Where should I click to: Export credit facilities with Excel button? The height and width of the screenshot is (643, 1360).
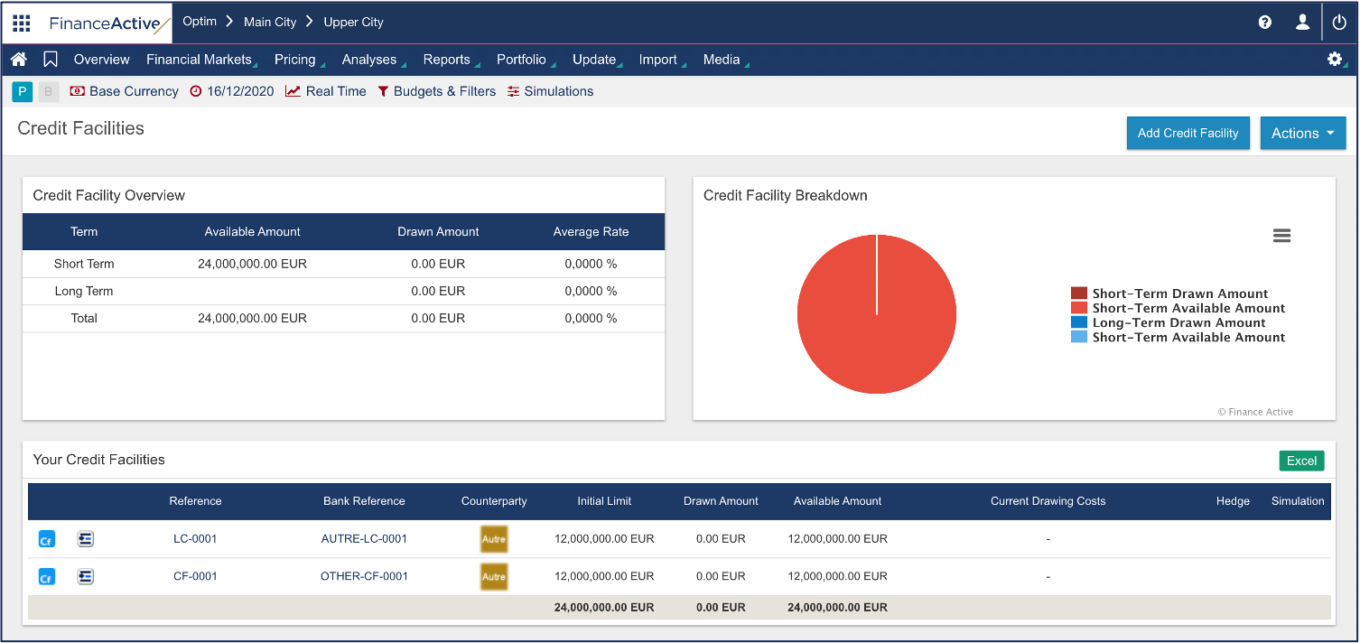(x=1301, y=461)
